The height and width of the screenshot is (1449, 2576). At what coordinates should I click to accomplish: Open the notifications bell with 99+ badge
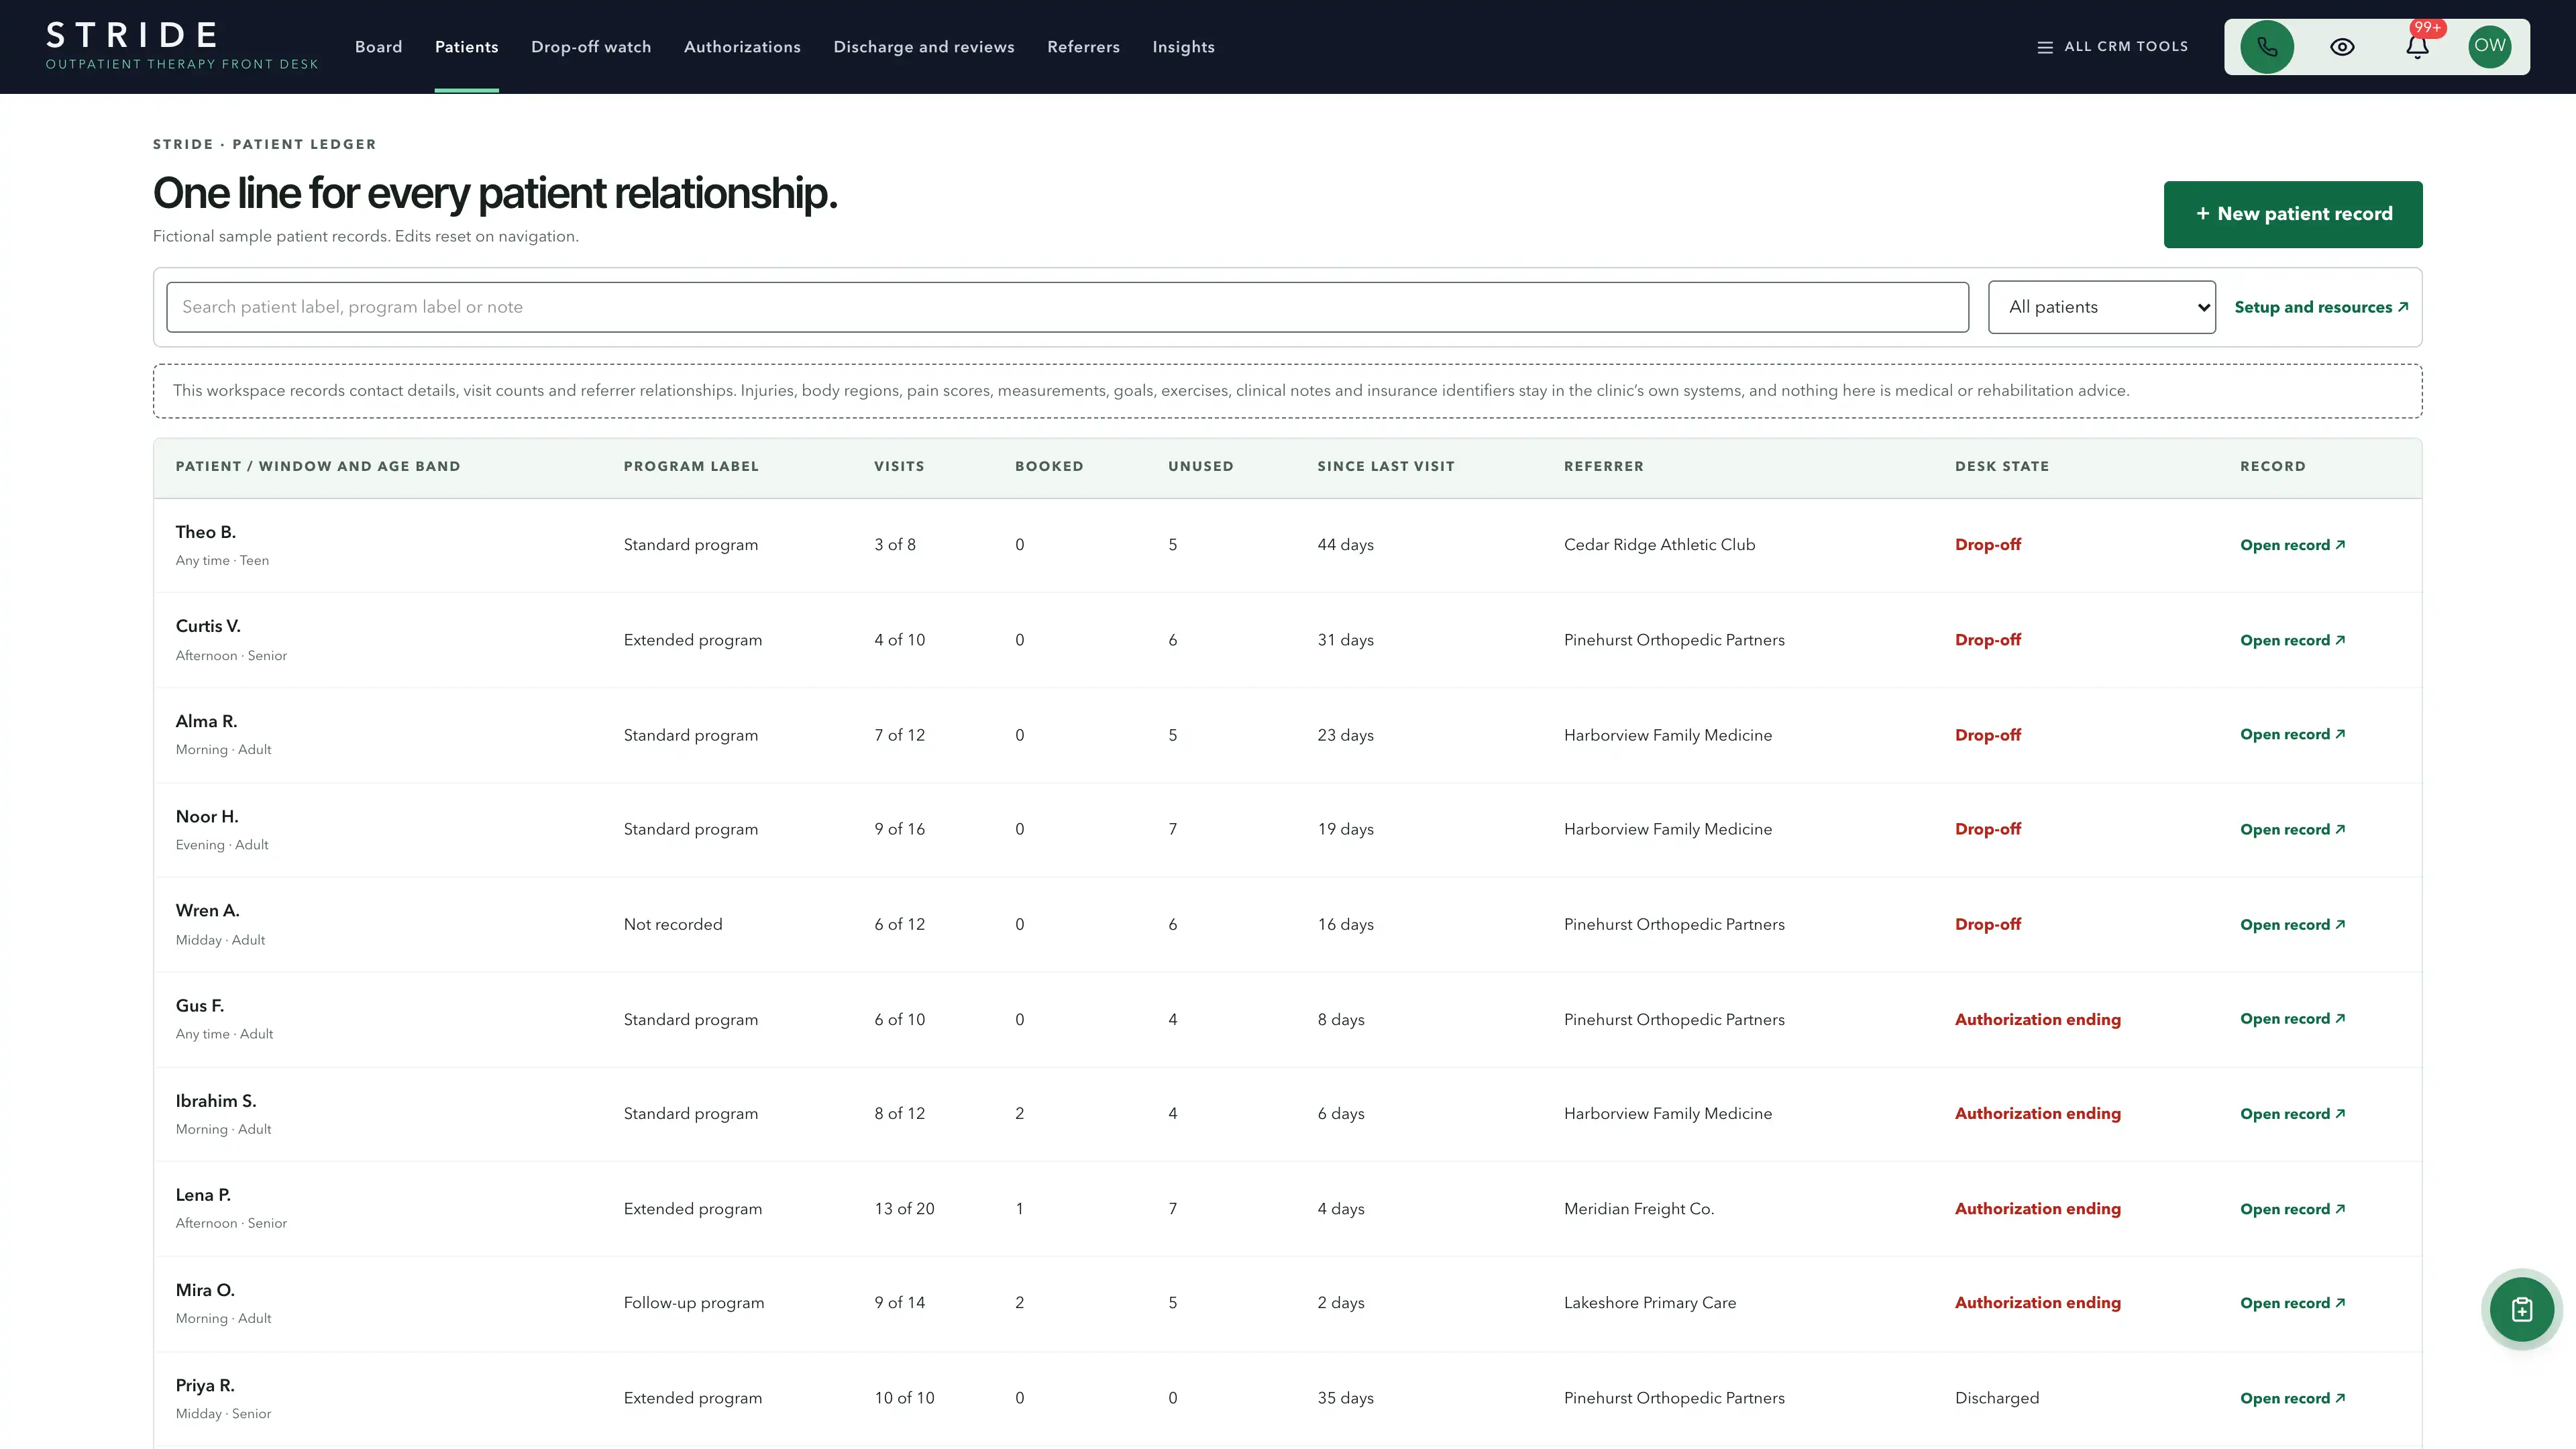tap(2417, 47)
